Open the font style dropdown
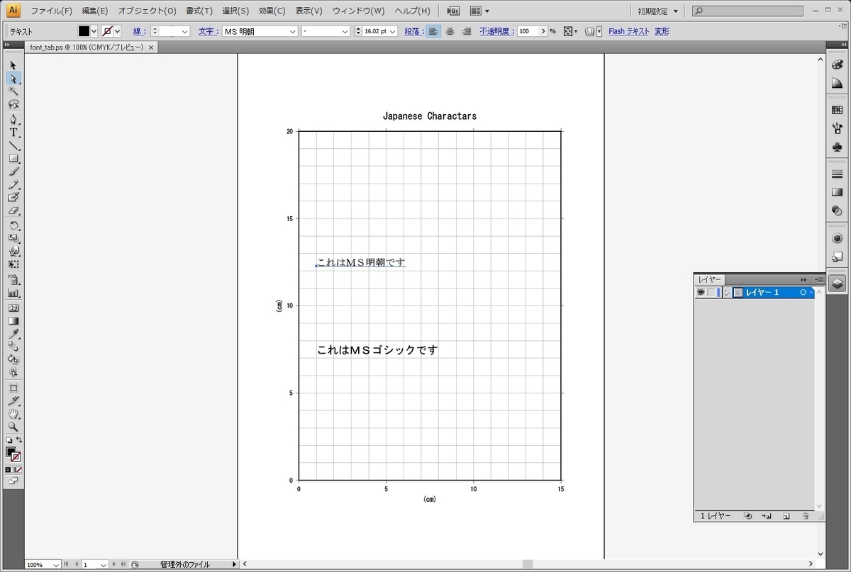Image resolution: width=851 pixels, height=572 pixels. pyautogui.click(x=345, y=31)
